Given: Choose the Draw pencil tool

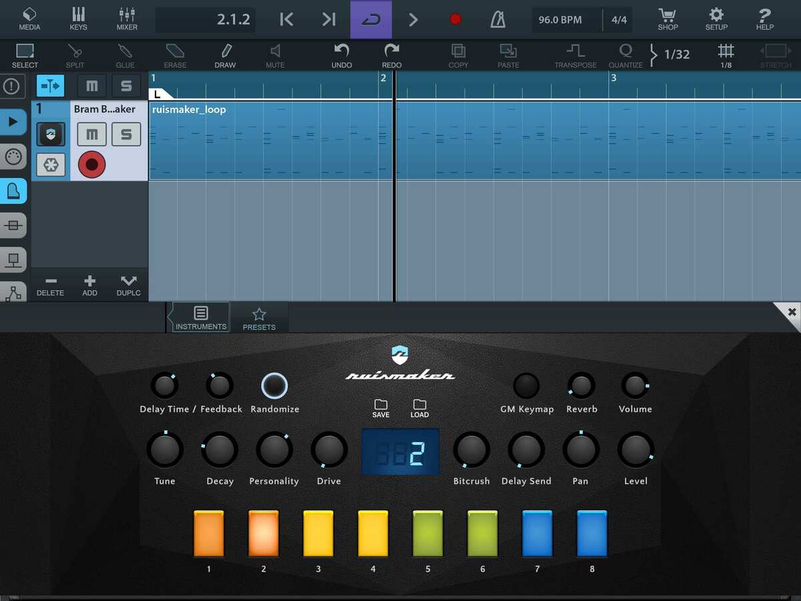Looking at the screenshot, I should (225, 55).
